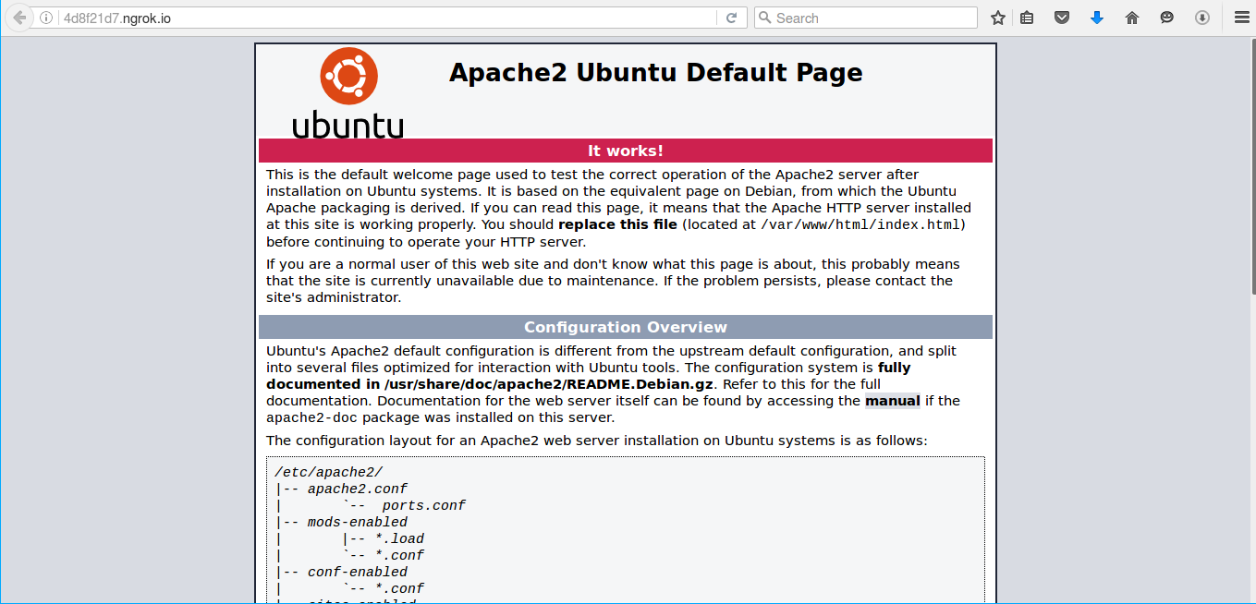1256x604 pixels.
Task: Focus the Search input field
Action: pos(866,18)
